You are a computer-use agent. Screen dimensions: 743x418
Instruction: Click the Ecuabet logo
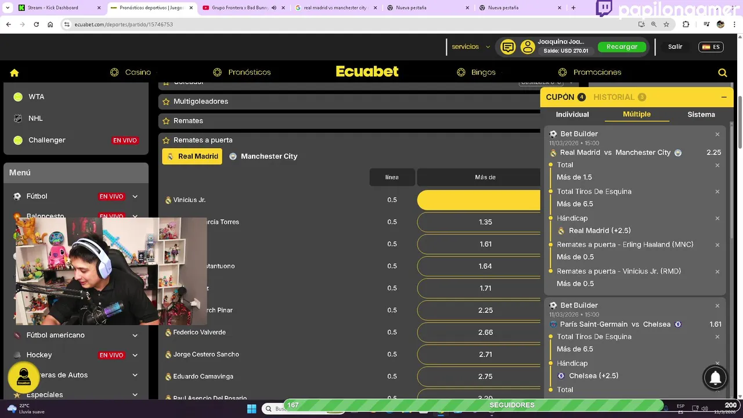tap(367, 71)
